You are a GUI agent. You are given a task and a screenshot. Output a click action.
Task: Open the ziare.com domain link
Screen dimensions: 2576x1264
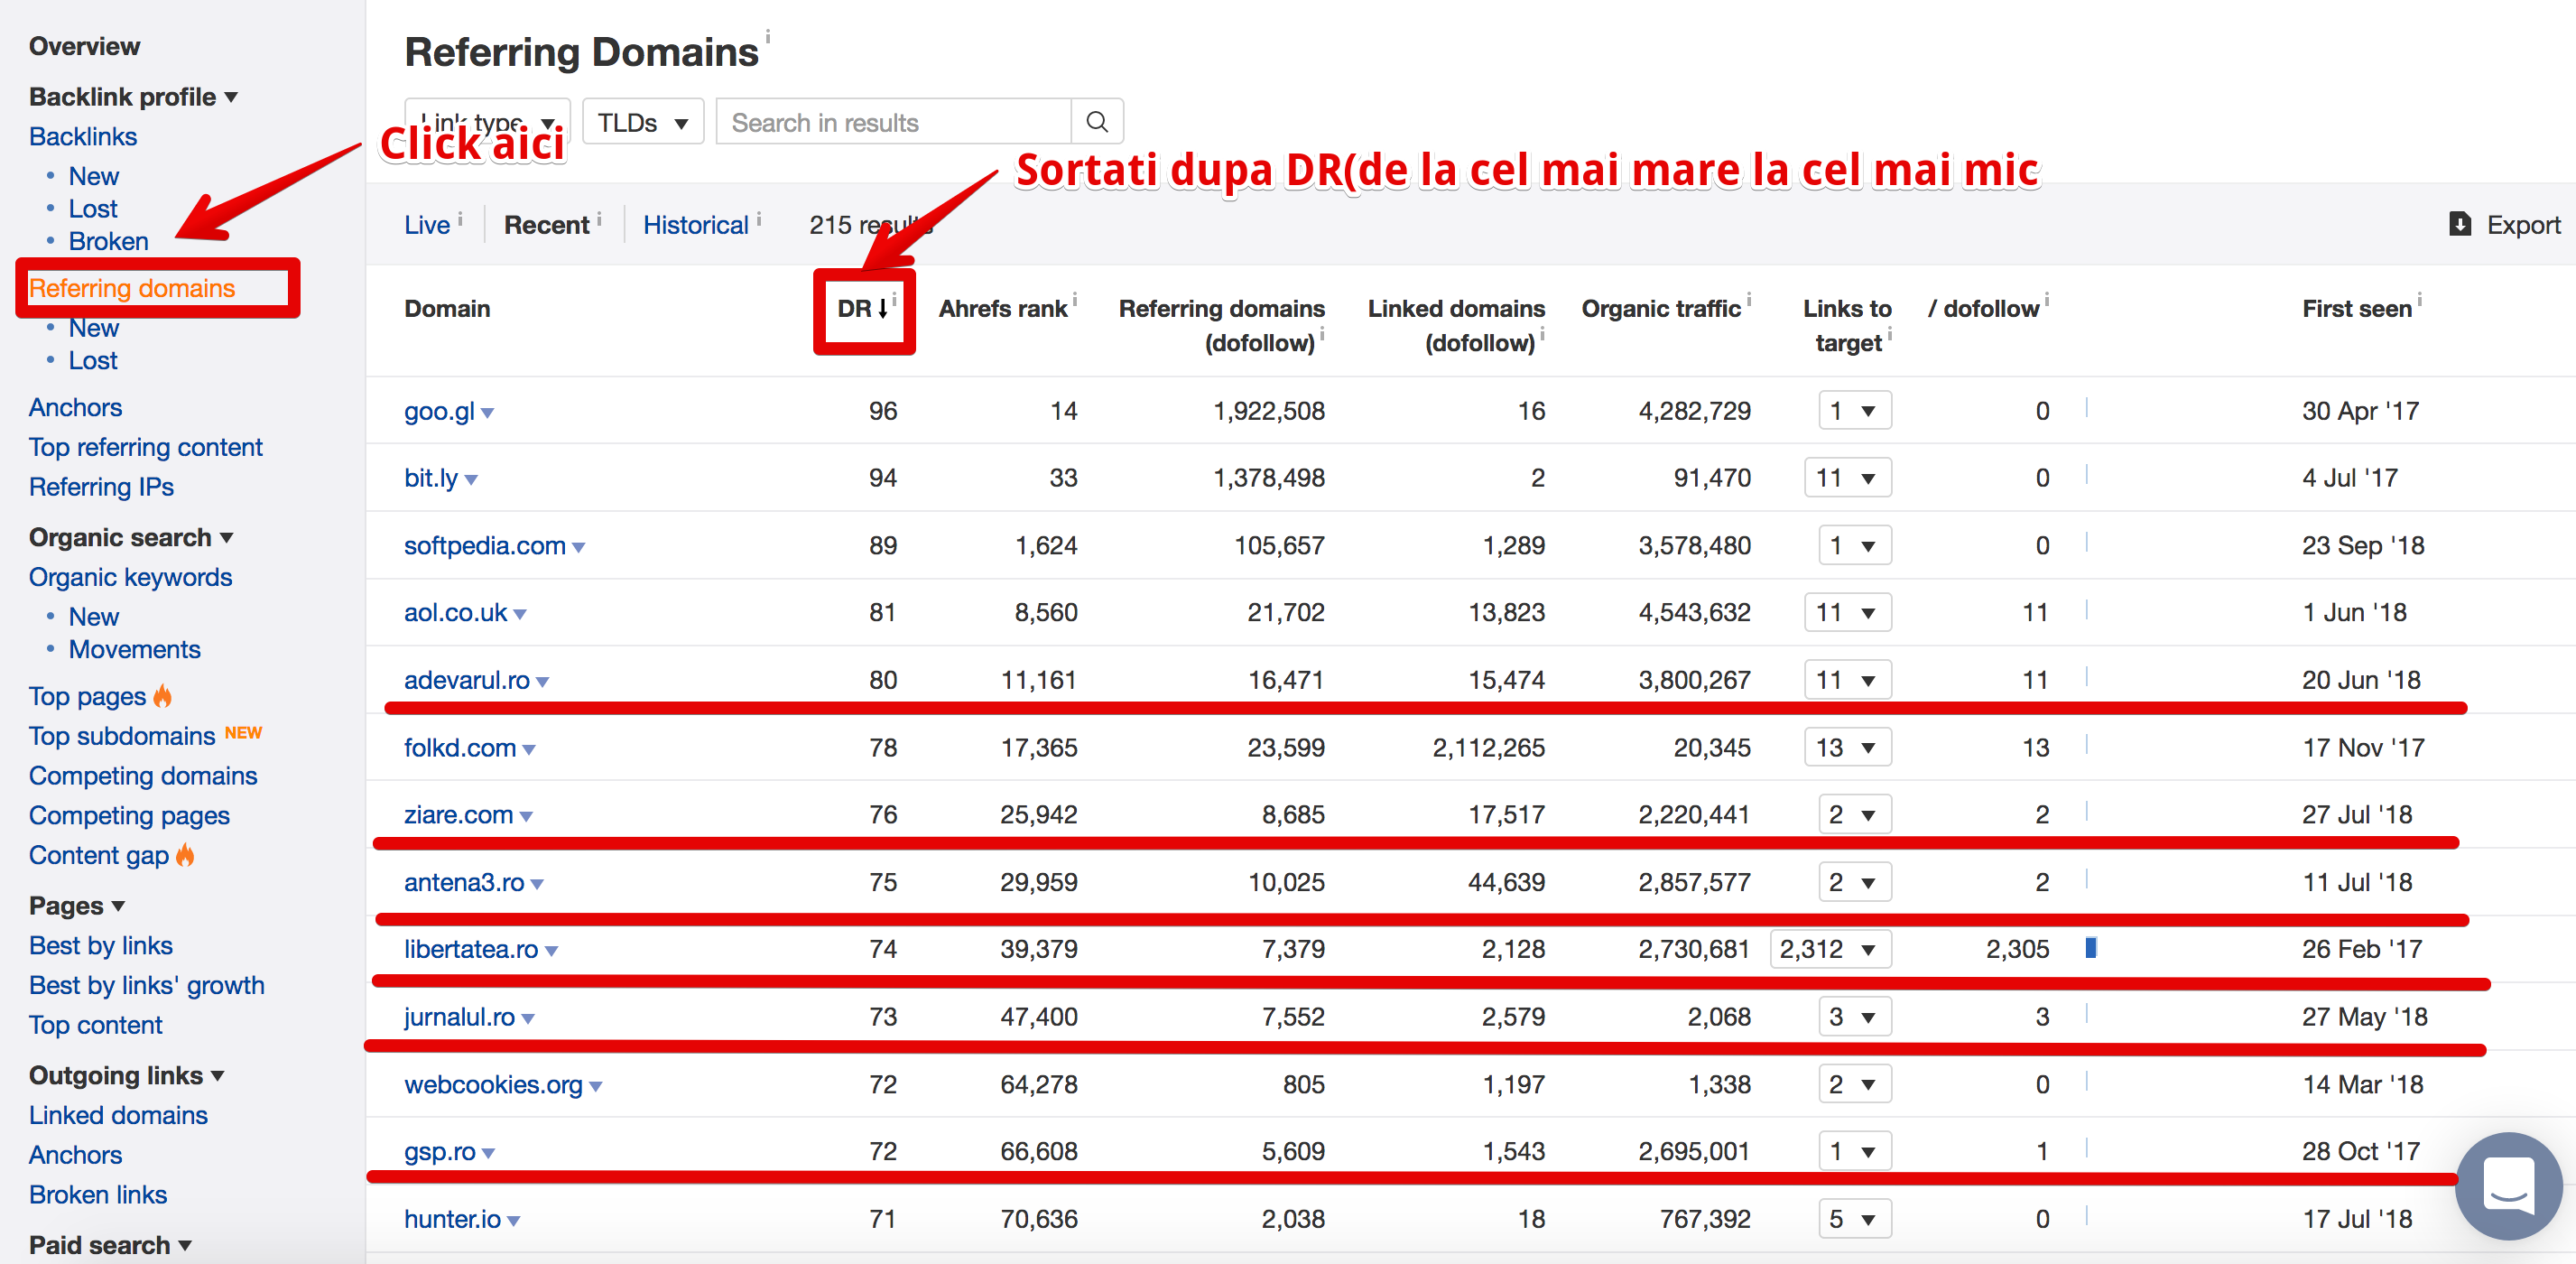tap(458, 814)
